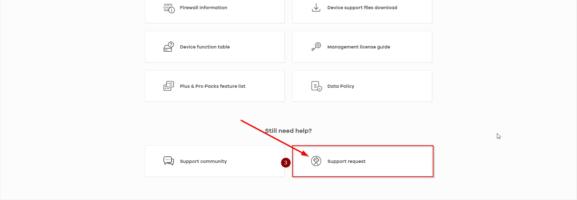
Task: Select the Device function table label
Action: pyautogui.click(x=205, y=47)
